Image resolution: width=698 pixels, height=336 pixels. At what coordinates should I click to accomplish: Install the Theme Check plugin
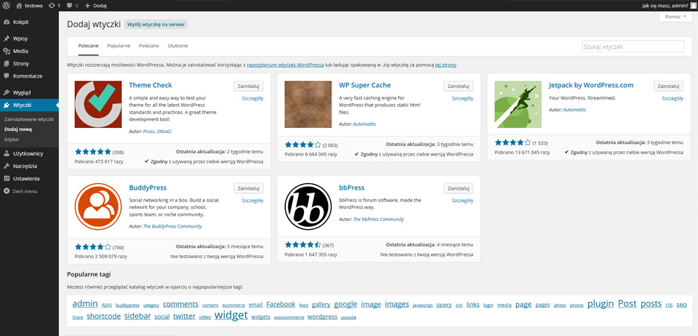coord(249,86)
